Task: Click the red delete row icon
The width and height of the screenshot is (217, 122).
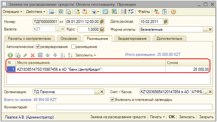Action: point(33,55)
